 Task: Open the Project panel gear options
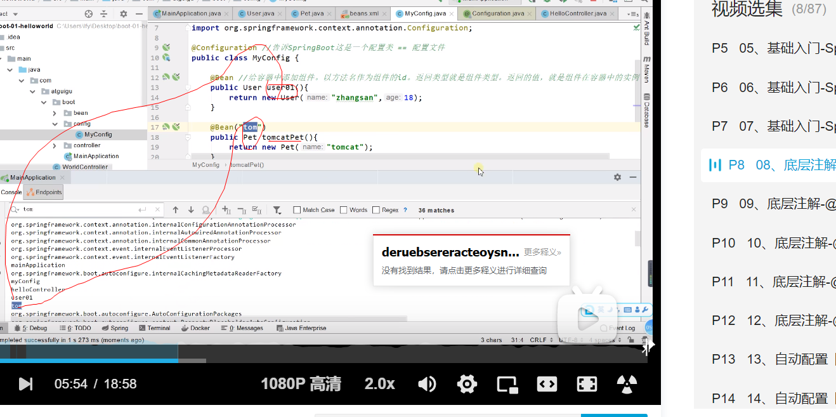tap(123, 14)
